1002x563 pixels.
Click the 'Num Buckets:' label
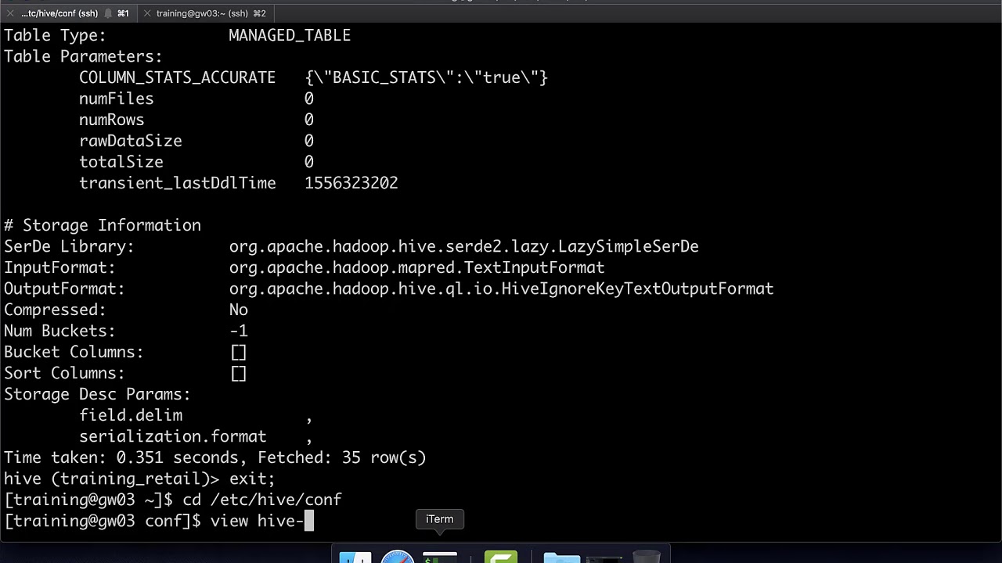point(59,331)
